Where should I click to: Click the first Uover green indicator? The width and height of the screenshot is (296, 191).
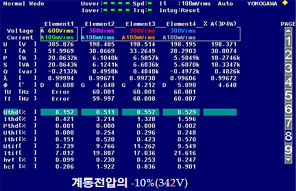point(105,3)
